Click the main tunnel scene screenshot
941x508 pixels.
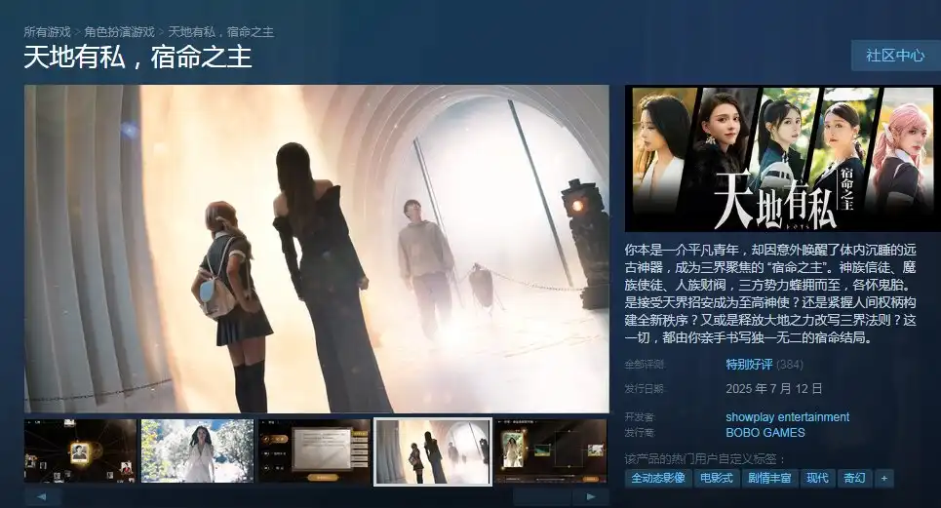pos(316,249)
